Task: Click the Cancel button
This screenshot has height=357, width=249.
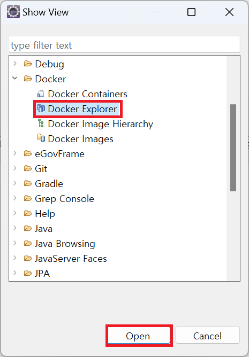Action: tap(207, 336)
